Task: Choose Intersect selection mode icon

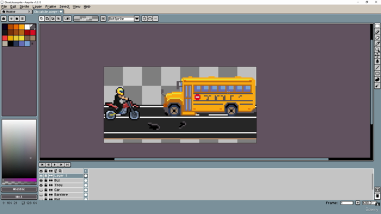Action: pos(58,18)
